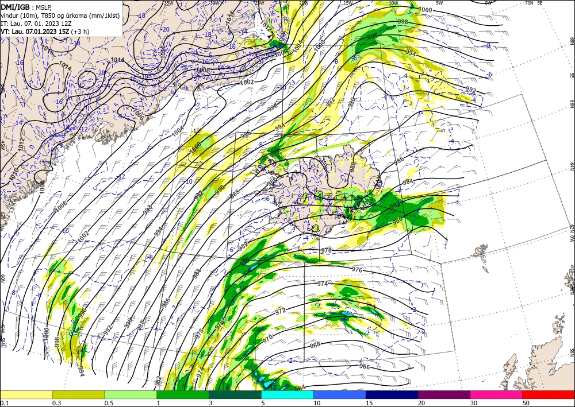This screenshot has height=407, width=575.
Task: Click the 'VT: Lau. 07.01.2023 15Z (+3 h)' line
Action: [x=45, y=32]
